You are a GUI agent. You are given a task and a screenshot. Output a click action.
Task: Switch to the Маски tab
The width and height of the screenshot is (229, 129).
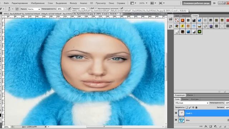coord(190,95)
